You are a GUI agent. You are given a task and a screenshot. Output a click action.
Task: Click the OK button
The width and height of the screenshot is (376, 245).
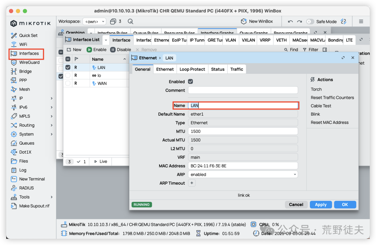tap(345, 205)
